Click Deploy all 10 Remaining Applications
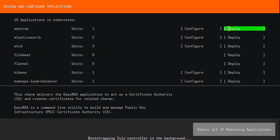 [x=234, y=129]
